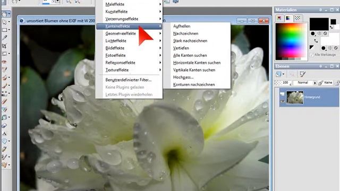Open the Lichteffekte submenu
Screen dimensions: 340x191
(129, 41)
